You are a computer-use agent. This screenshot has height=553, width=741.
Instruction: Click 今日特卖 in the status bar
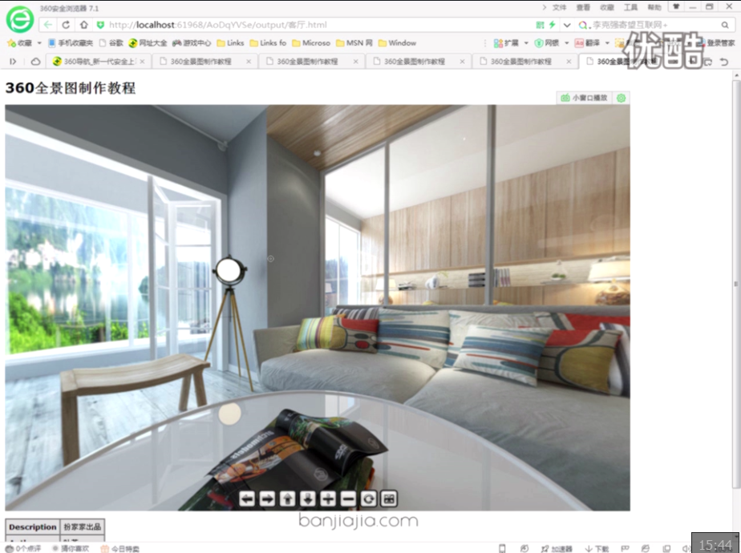[x=120, y=548]
